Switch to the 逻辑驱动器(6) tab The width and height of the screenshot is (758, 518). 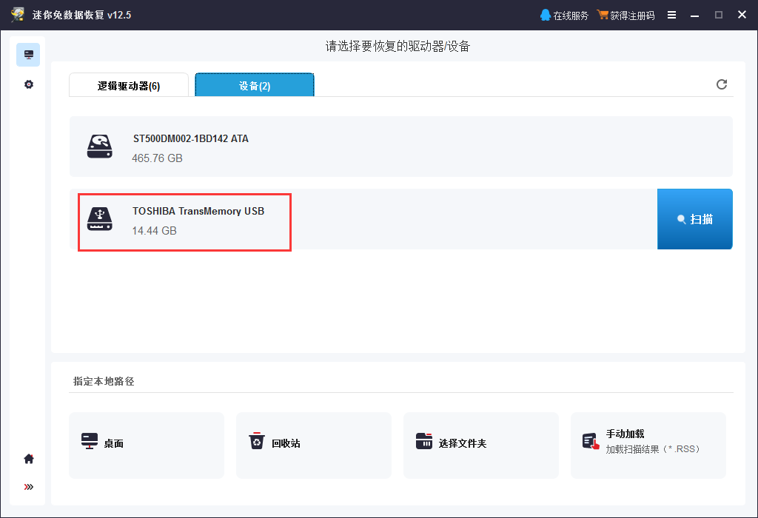coord(129,85)
